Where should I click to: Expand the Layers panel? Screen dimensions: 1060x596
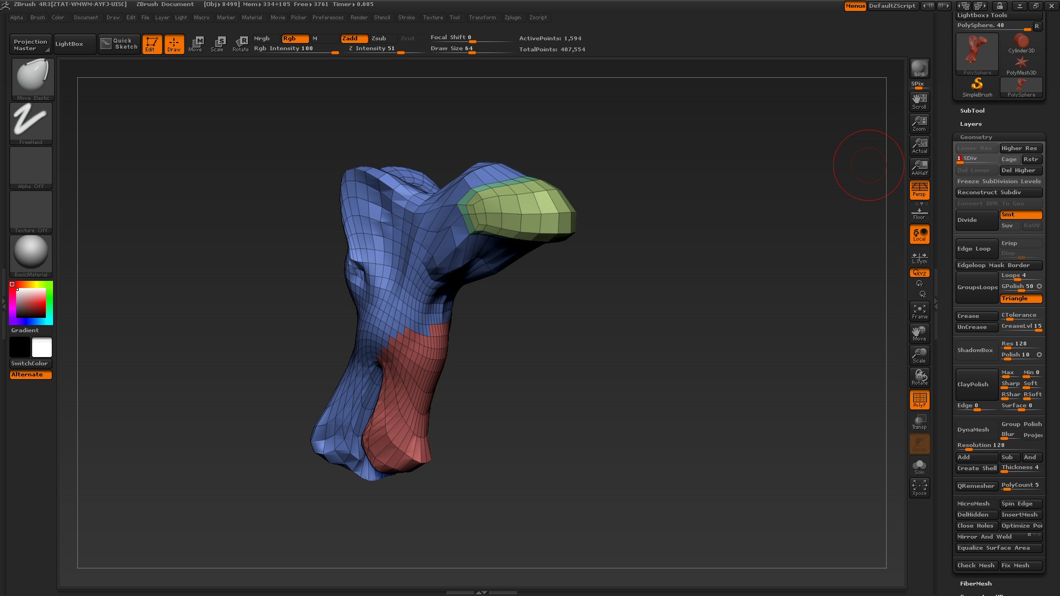click(970, 124)
